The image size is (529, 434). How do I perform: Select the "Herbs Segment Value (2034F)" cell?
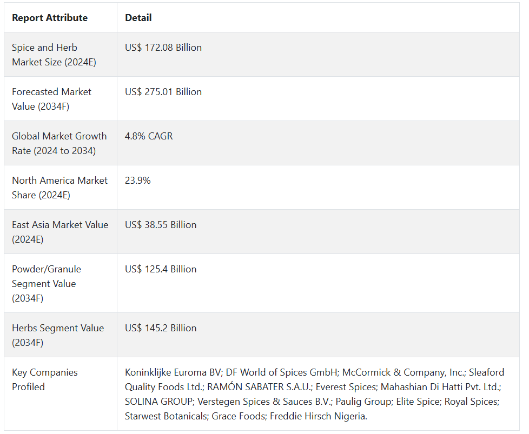tap(58, 335)
